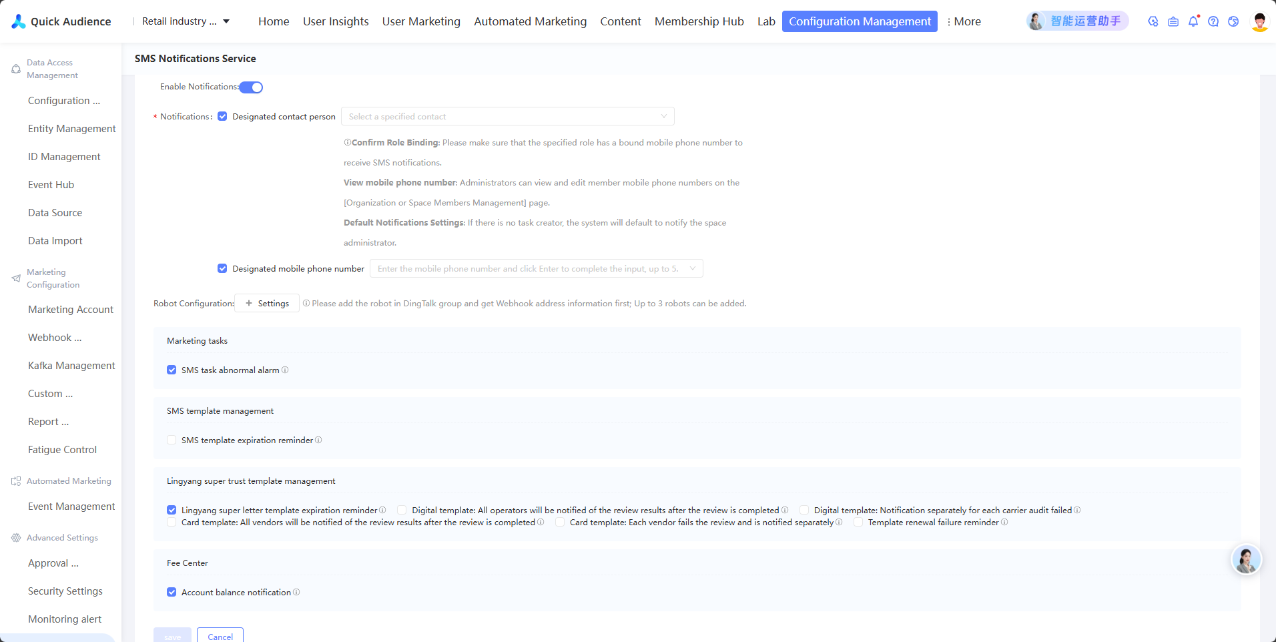
Task: Open ID Management in sidebar
Action: [64, 157]
